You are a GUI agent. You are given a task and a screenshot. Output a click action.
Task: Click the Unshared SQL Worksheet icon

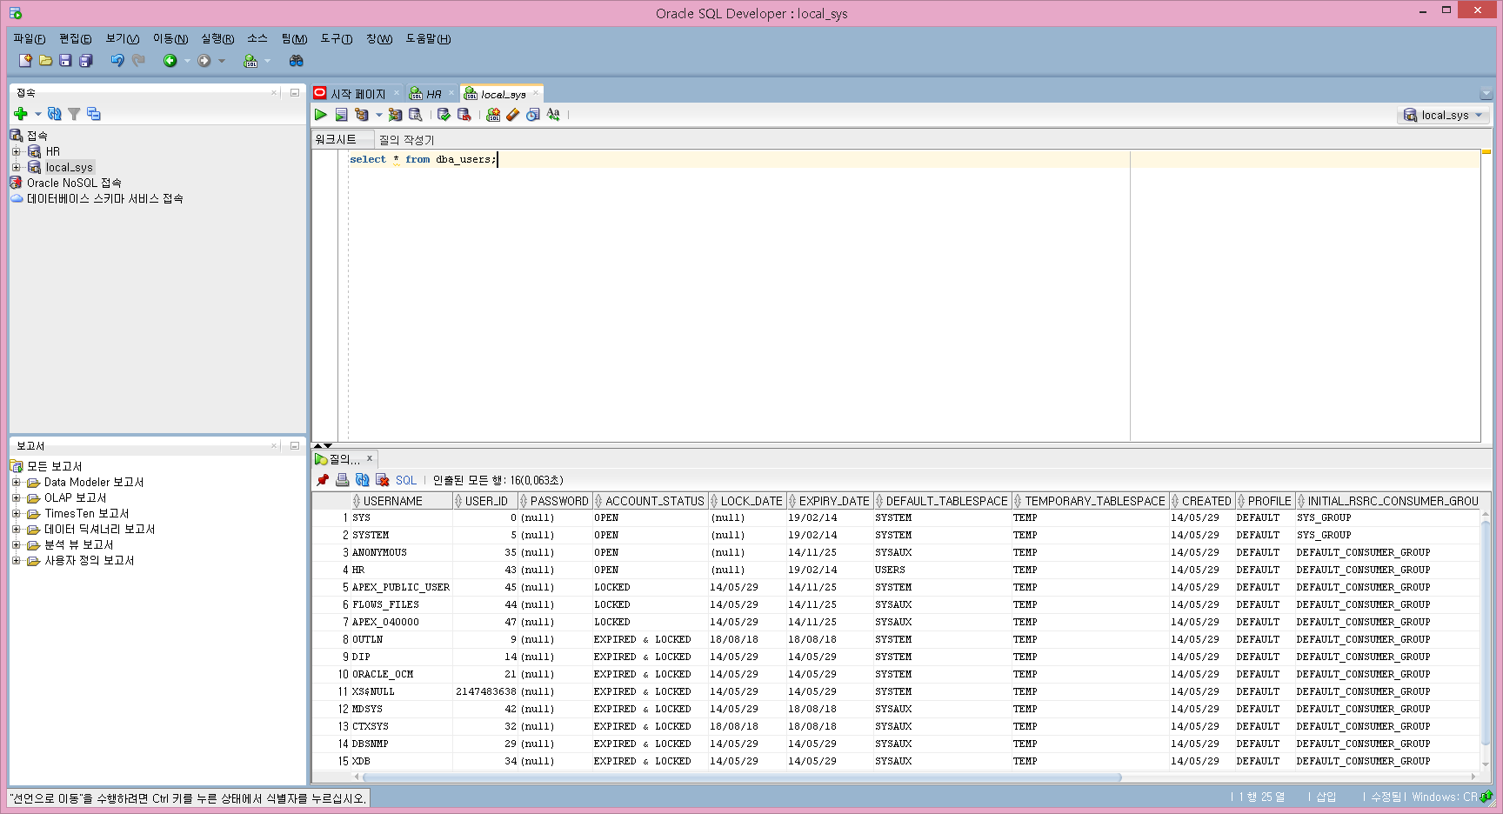click(x=493, y=115)
